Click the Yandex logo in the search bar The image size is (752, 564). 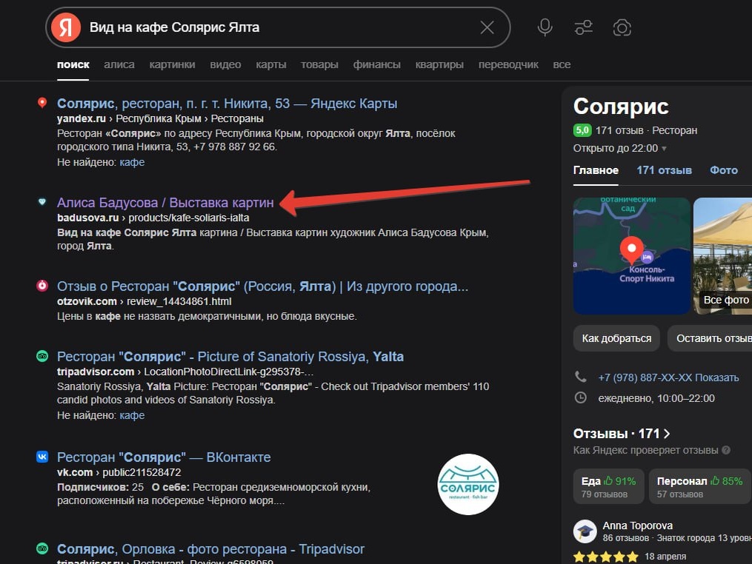(66, 27)
